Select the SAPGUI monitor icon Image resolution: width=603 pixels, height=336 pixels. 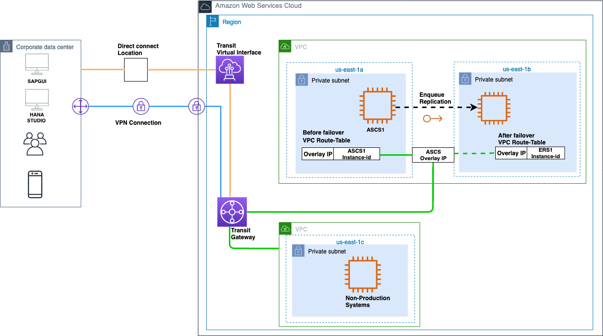[x=37, y=63]
